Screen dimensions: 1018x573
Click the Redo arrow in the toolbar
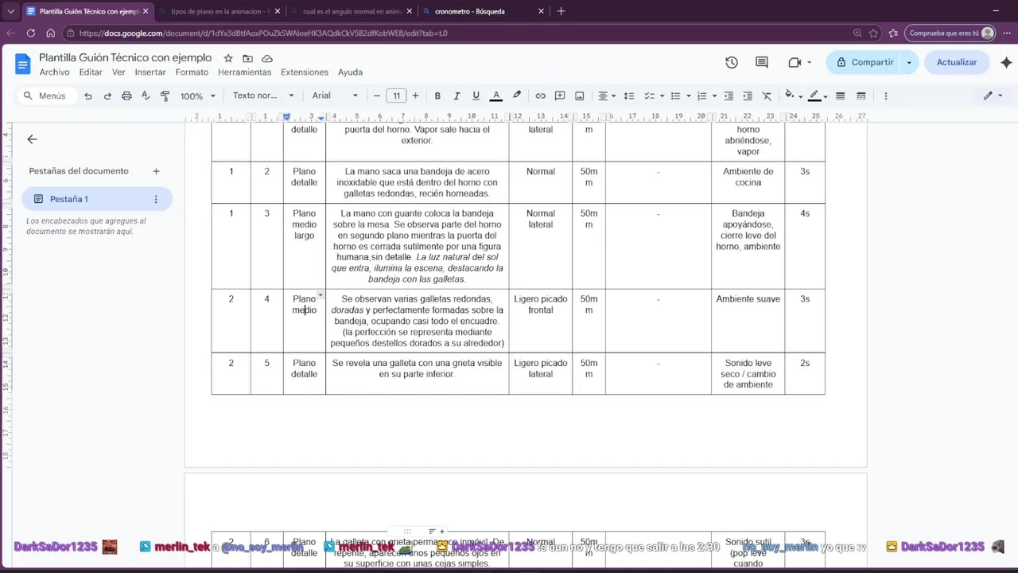107,95
